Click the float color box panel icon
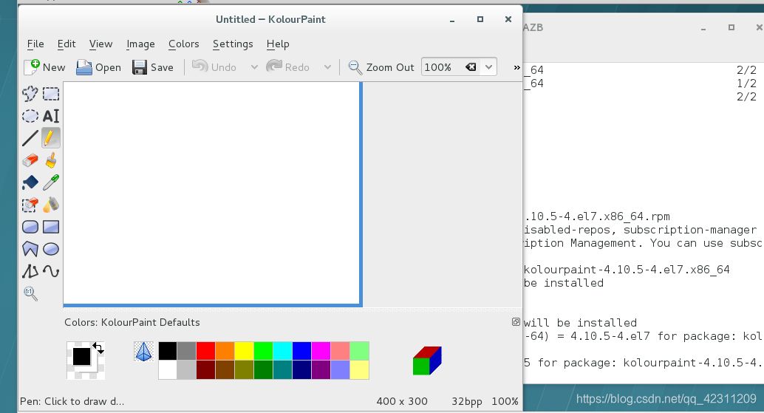Image resolution: width=764 pixels, height=413 pixels. coord(516,322)
